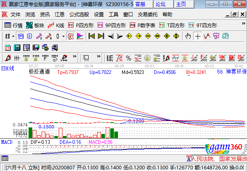Image resolution: width=247 pixels, height=171 pixels.
Task: Click the computer transfer icon
Action: click(x=55, y=48)
